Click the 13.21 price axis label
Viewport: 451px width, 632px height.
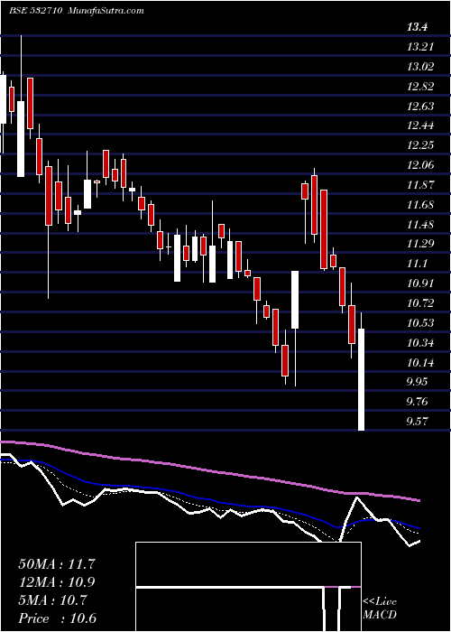pos(420,47)
